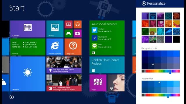Open the Help+Tips tile
The width and height of the screenshot is (186, 104).
coord(73,47)
